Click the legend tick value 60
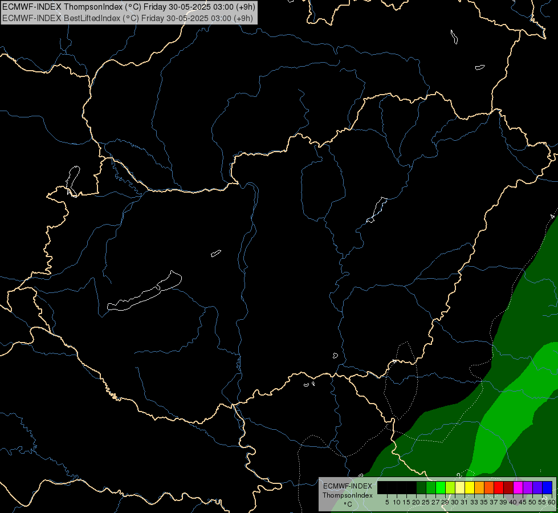 click(x=551, y=502)
